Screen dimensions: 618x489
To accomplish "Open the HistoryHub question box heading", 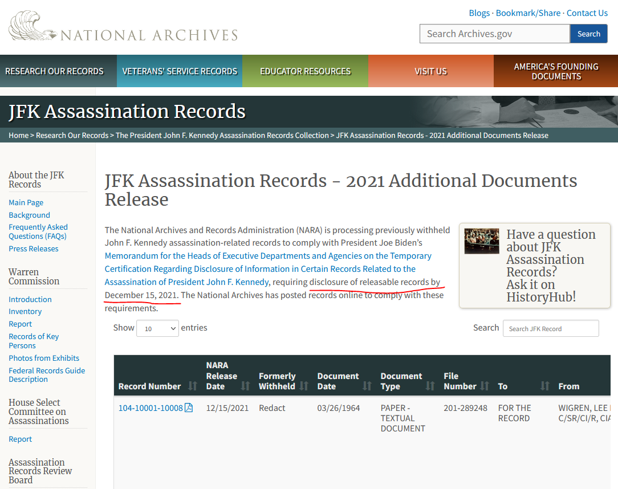I will pyautogui.click(x=551, y=265).
